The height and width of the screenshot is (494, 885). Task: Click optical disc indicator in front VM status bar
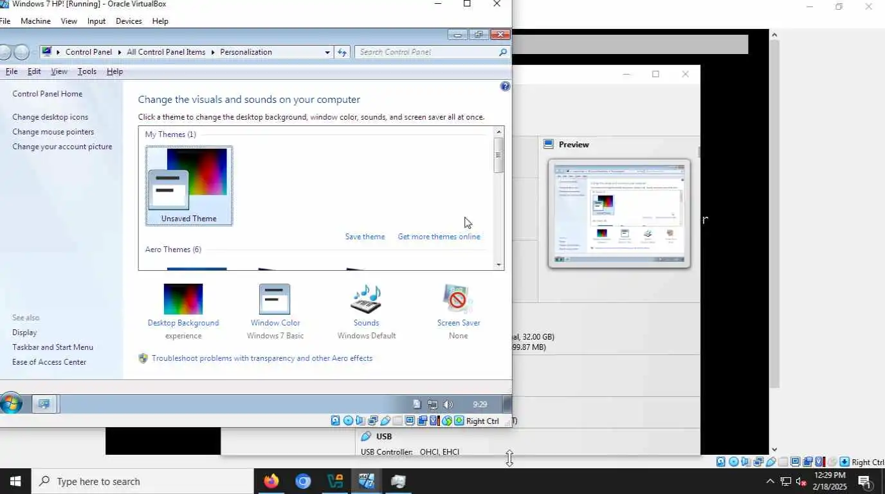click(348, 421)
